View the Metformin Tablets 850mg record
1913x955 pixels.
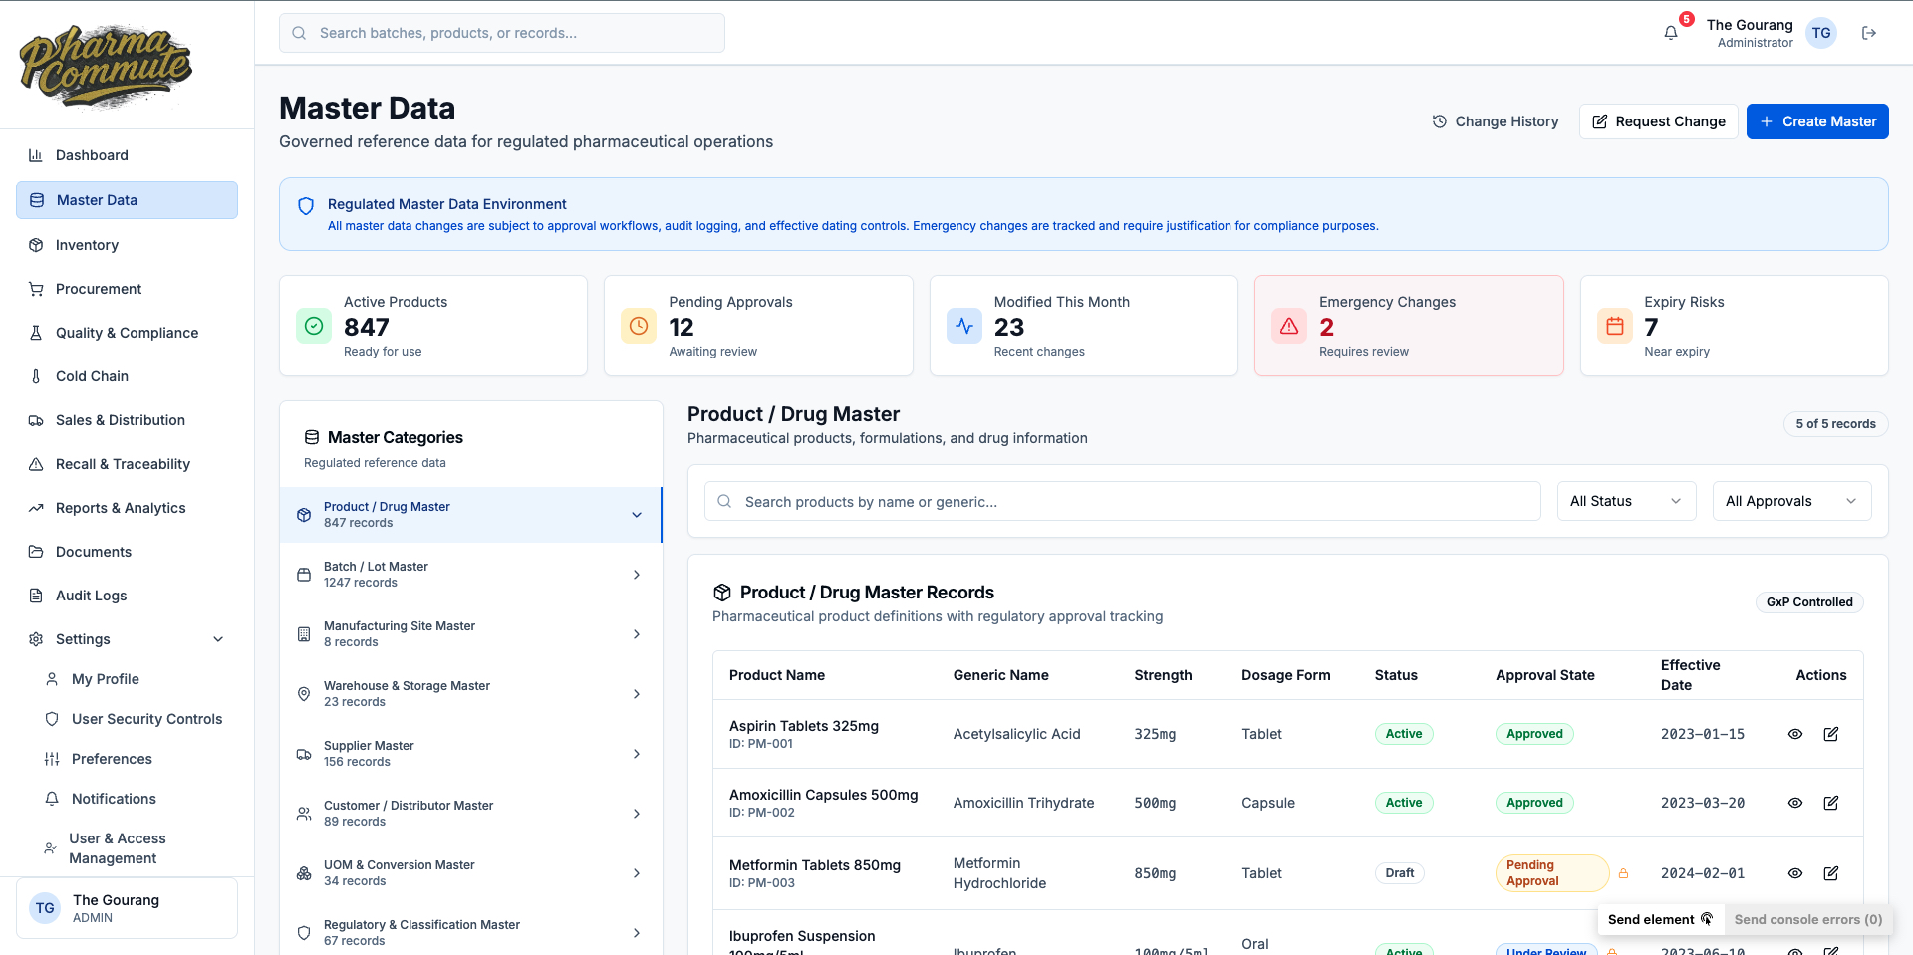tap(1795, 873)
